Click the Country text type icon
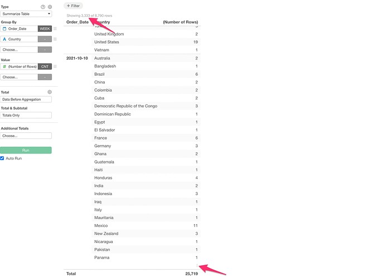 click(4, 39)
